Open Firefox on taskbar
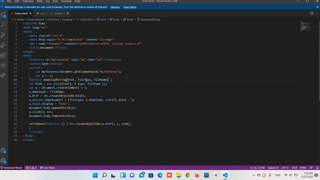 point(197,175)
